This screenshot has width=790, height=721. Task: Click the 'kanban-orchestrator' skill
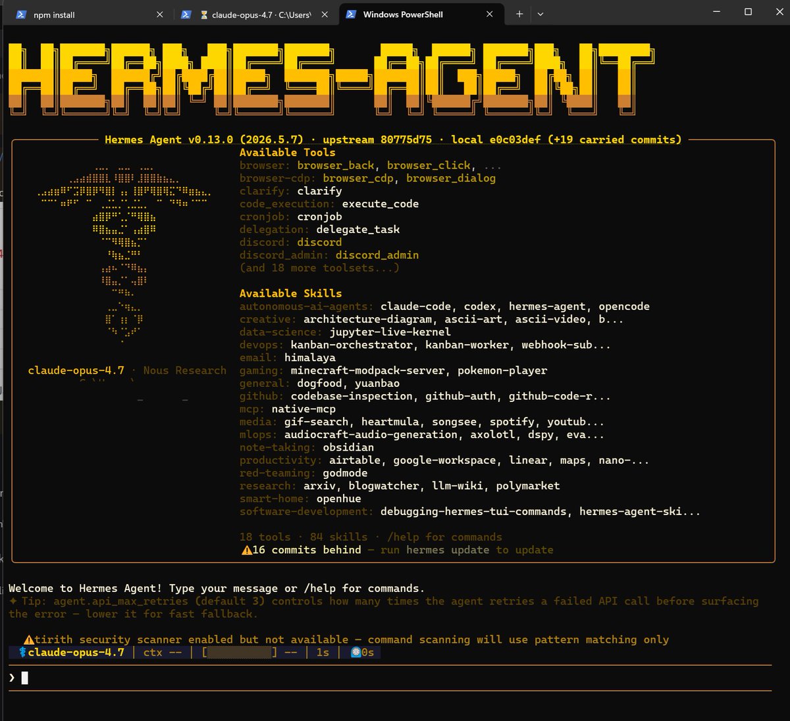352,345
